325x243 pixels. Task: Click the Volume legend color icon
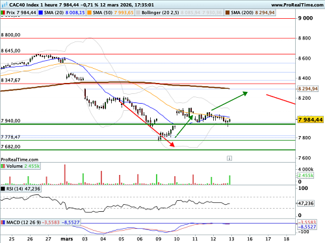[x=3, y=166]
